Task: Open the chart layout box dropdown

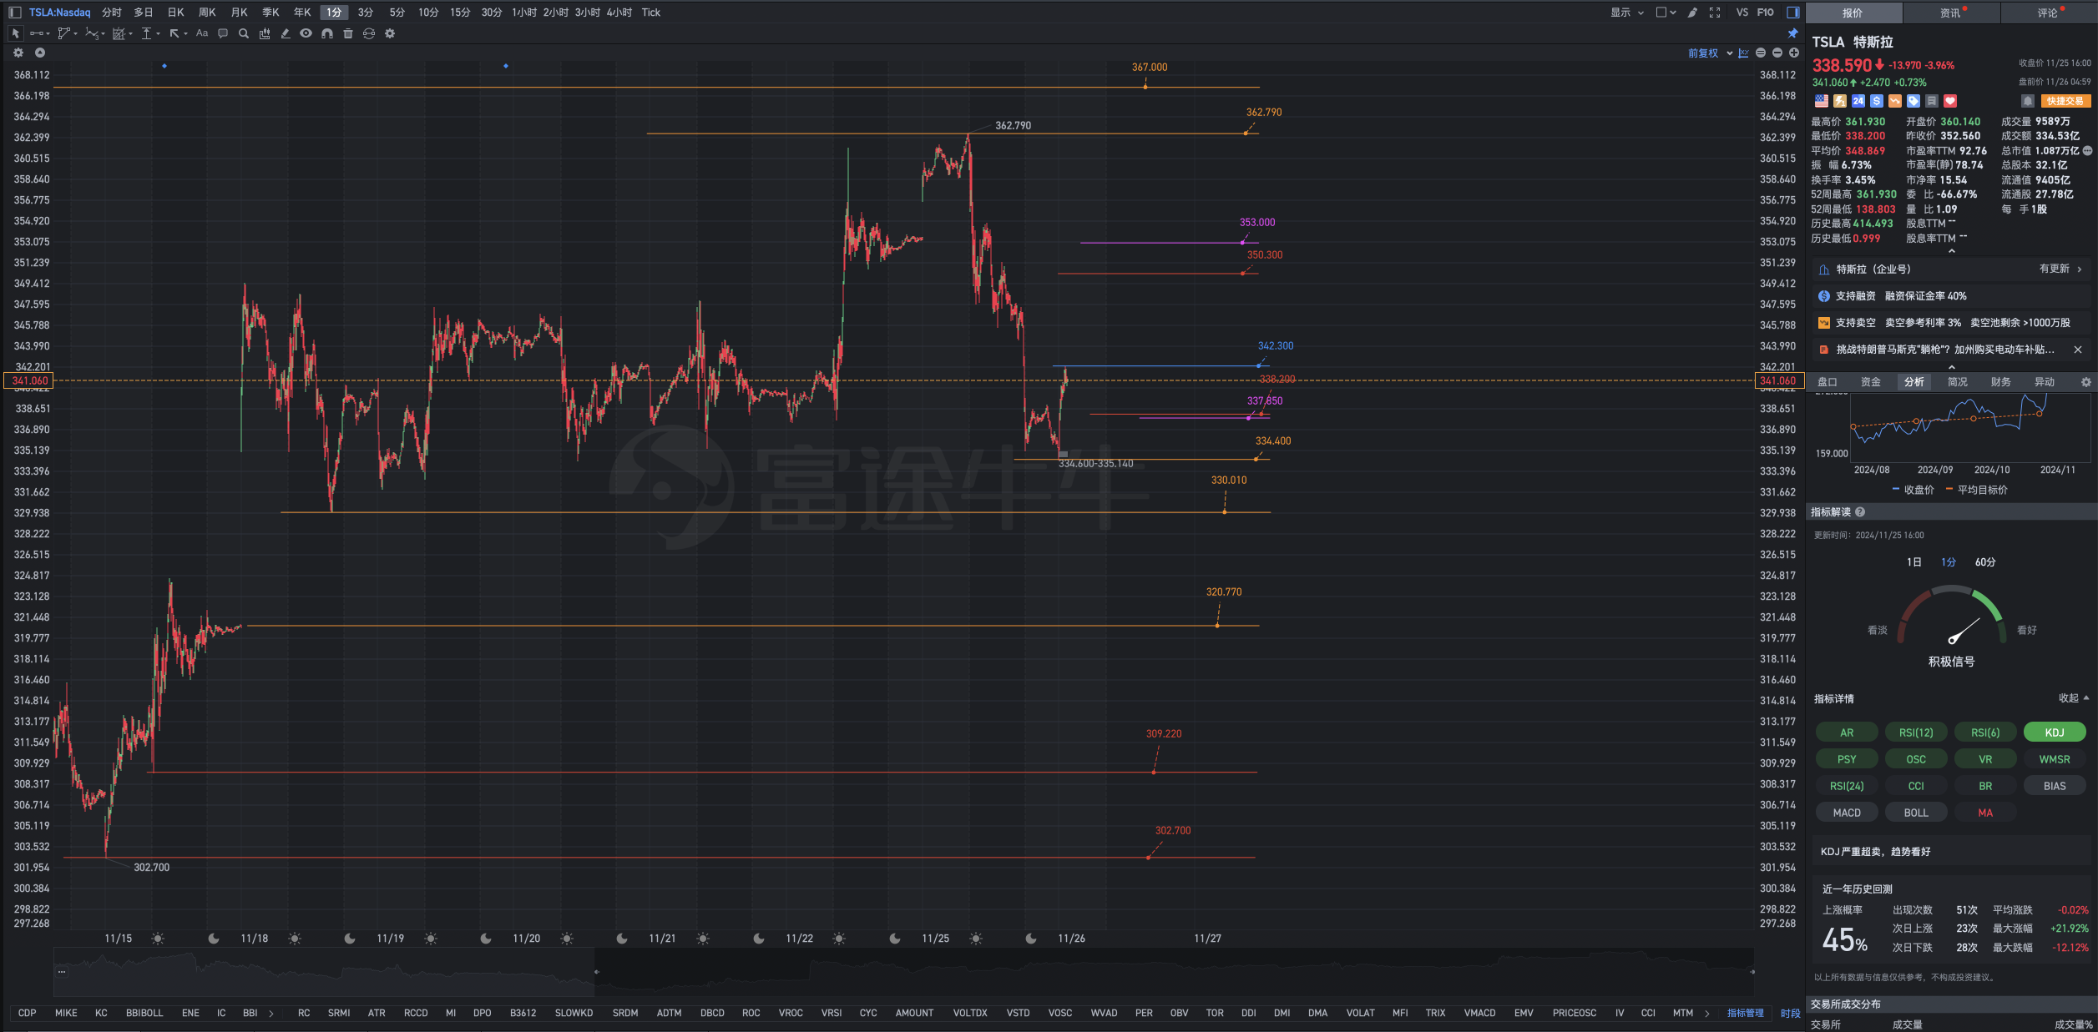Action: tap(1666, 13)
